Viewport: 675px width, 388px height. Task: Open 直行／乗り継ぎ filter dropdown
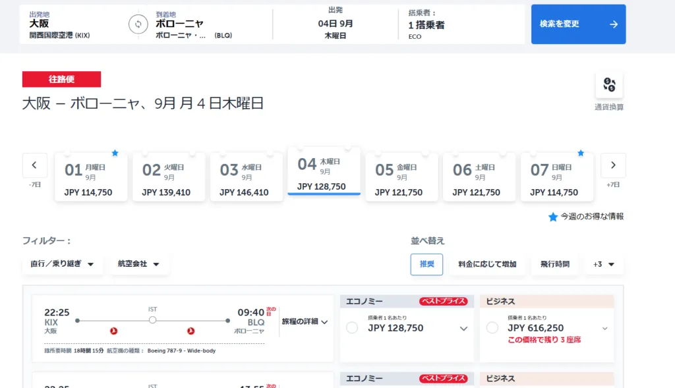coord(63,263)
